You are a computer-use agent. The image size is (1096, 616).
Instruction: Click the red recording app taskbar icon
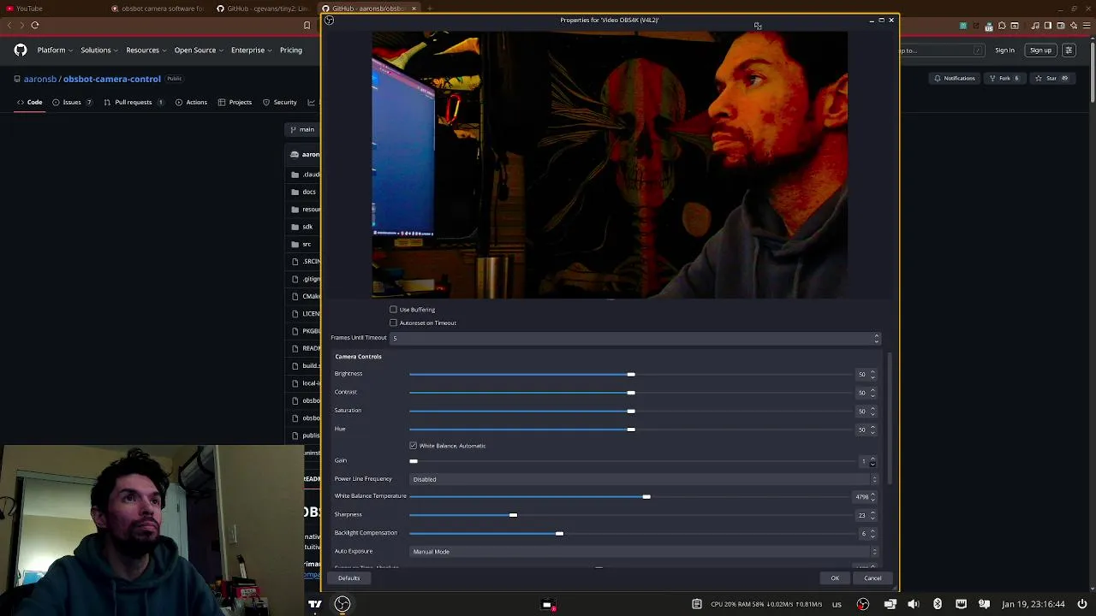548,605
